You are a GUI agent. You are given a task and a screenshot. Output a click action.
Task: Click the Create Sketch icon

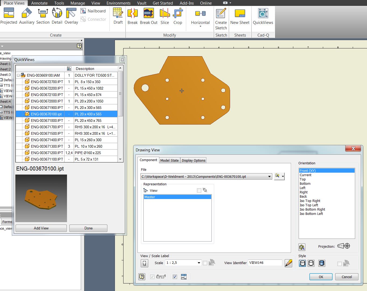coord(221,13)
